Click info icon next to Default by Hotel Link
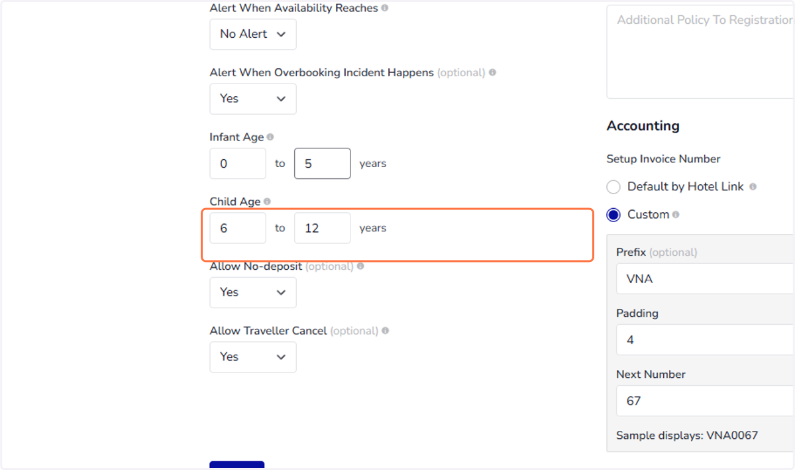This screenshot has height=470, width=795. point(753,187)
